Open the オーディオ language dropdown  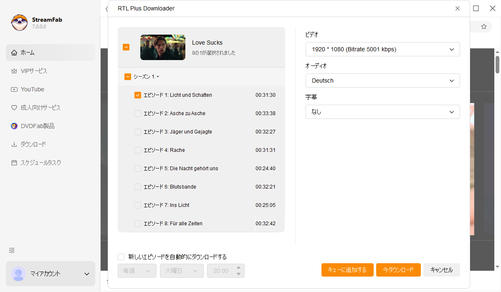coord(382,81)
